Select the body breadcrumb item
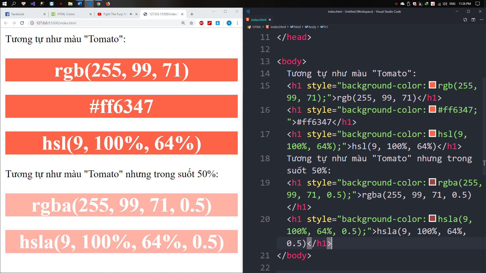486x273 pixels. point(312,27)
